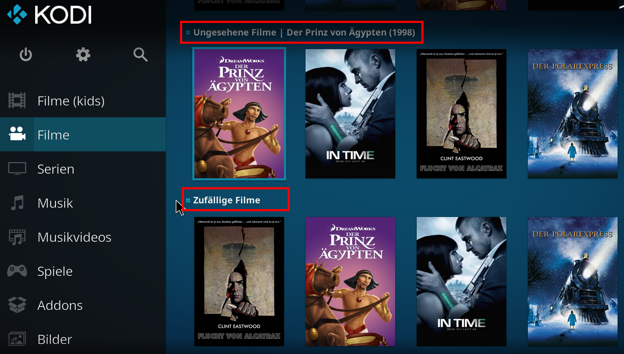Viewport: 624px width, 354px height.
Task: Open Der Polarexpress poster in Zufällige Filme
Action: point(573,282)
